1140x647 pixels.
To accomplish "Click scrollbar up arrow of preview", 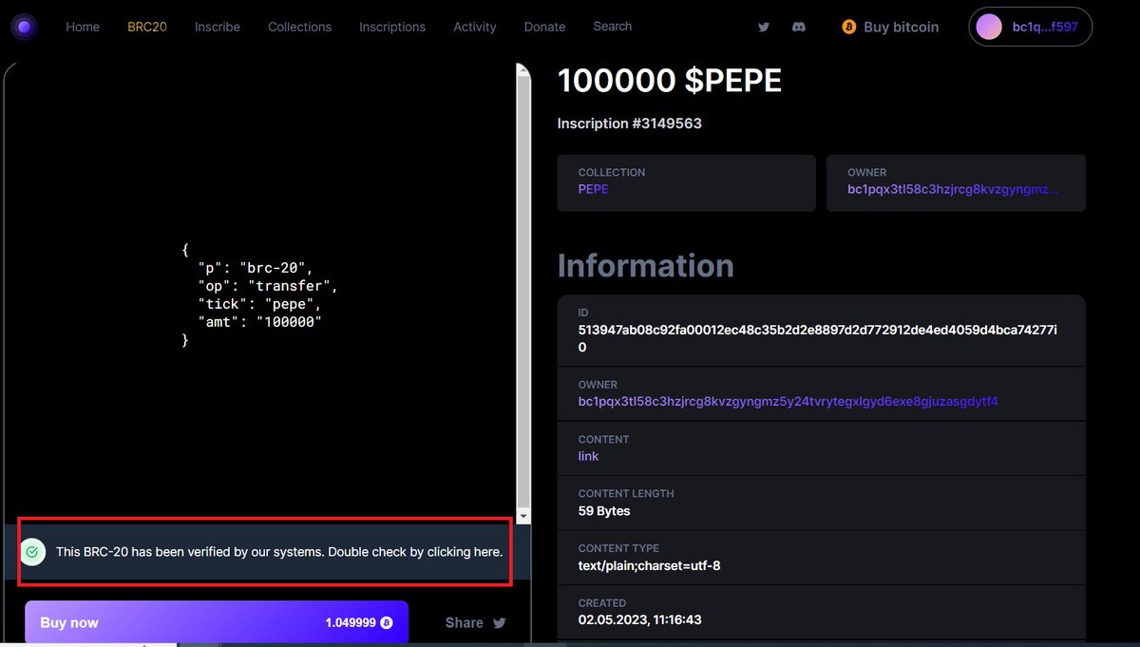I will [523, 72].
